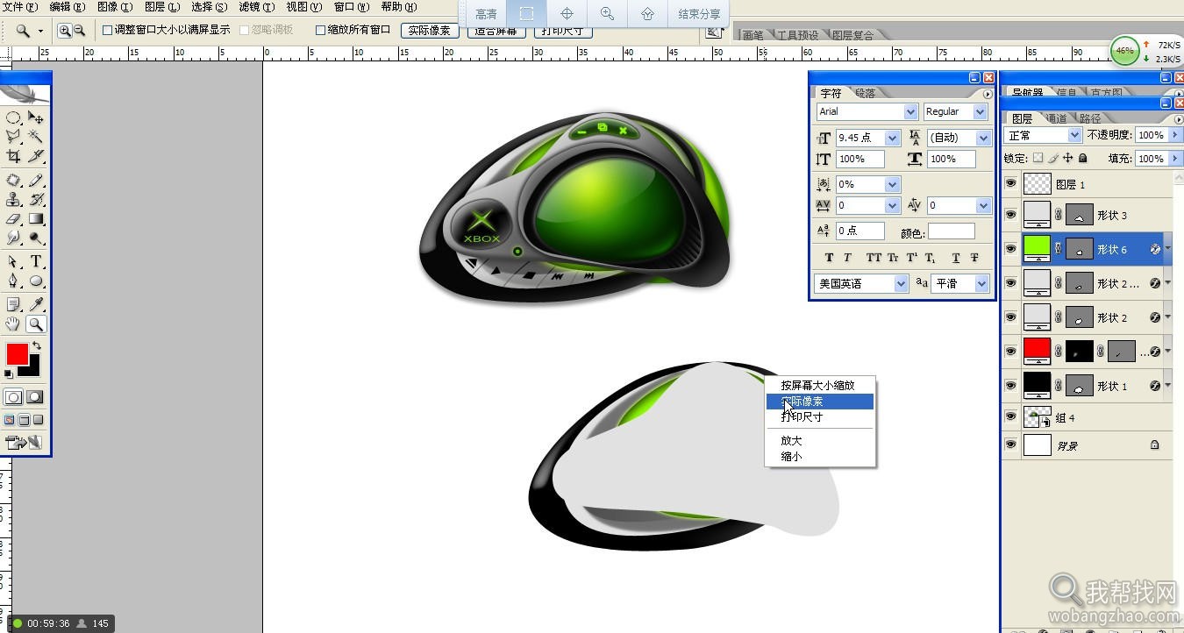Choose 放大 in the context menu
The height and width of the screenshot is (633, 1184).
[791, 440]
